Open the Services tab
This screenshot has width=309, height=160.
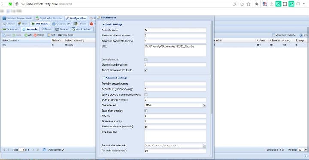tap(62, 29)
